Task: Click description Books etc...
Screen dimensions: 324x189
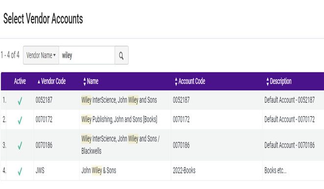Action: point(276,170)
